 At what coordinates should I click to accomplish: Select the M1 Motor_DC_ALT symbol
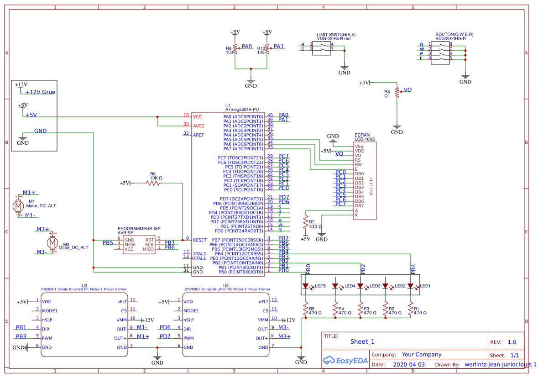pos(18,207)
